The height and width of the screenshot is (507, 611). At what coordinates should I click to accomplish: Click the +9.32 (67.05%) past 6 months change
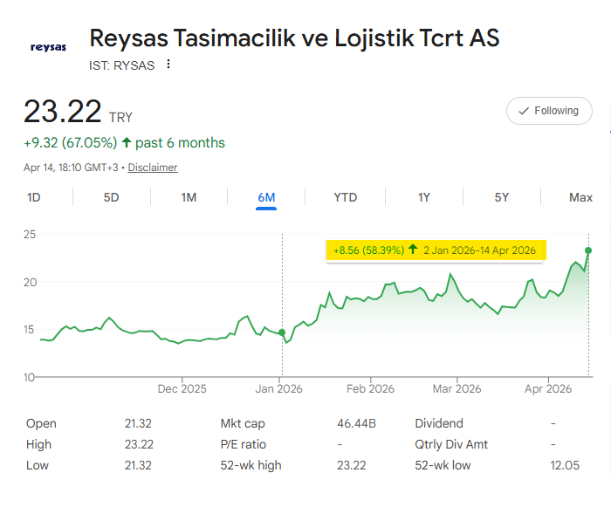coord(124,143)
